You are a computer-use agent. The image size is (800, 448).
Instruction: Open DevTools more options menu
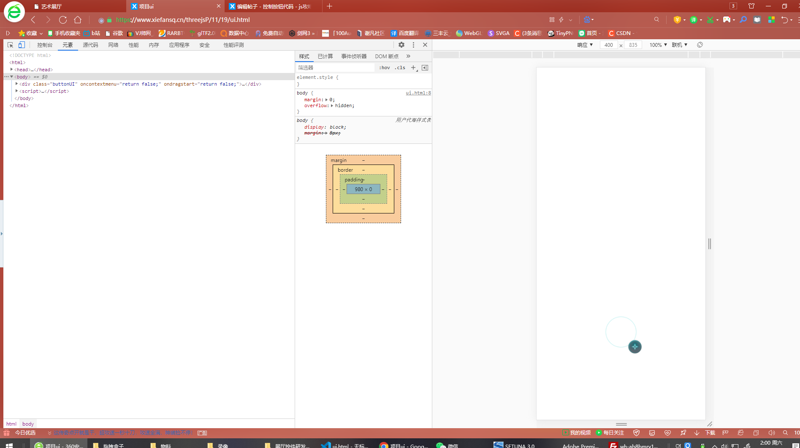pyautogui.click(x=413, y=45)
